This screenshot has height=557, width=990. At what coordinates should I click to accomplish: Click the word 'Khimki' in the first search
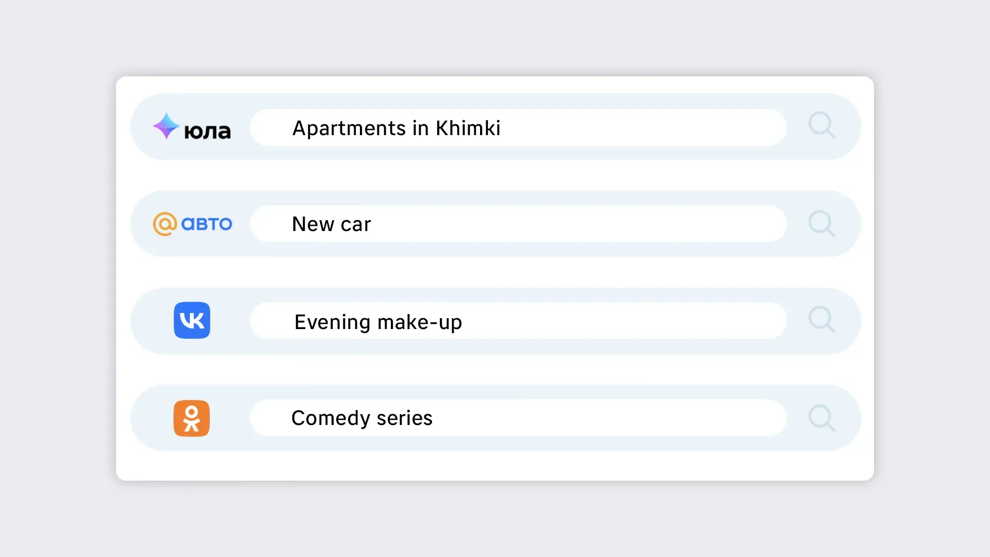point(468,128)
